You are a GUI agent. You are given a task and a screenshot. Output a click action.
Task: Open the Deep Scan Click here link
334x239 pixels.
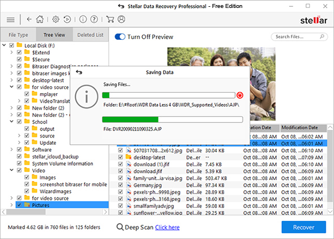167,228
